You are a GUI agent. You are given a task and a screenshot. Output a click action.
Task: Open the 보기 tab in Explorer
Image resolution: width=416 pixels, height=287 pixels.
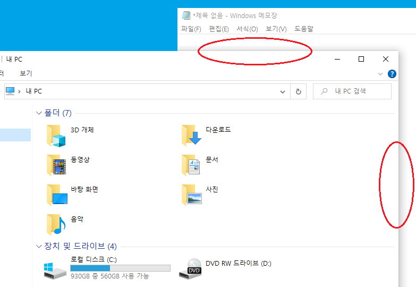(26, 73)
